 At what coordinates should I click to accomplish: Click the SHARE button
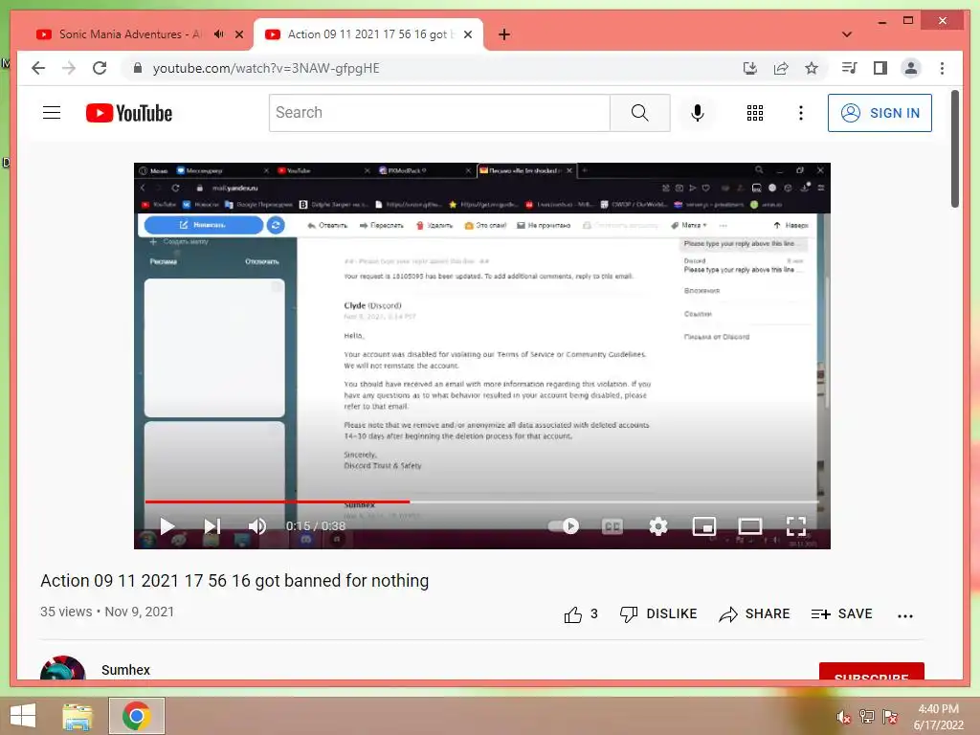click(x=754, y=613)
